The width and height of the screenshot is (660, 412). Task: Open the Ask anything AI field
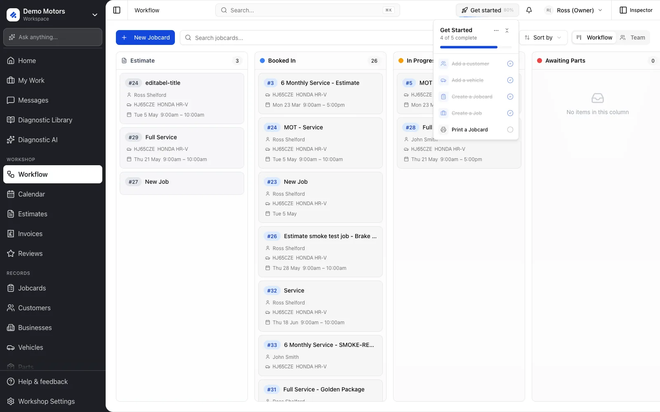[53, 37]
